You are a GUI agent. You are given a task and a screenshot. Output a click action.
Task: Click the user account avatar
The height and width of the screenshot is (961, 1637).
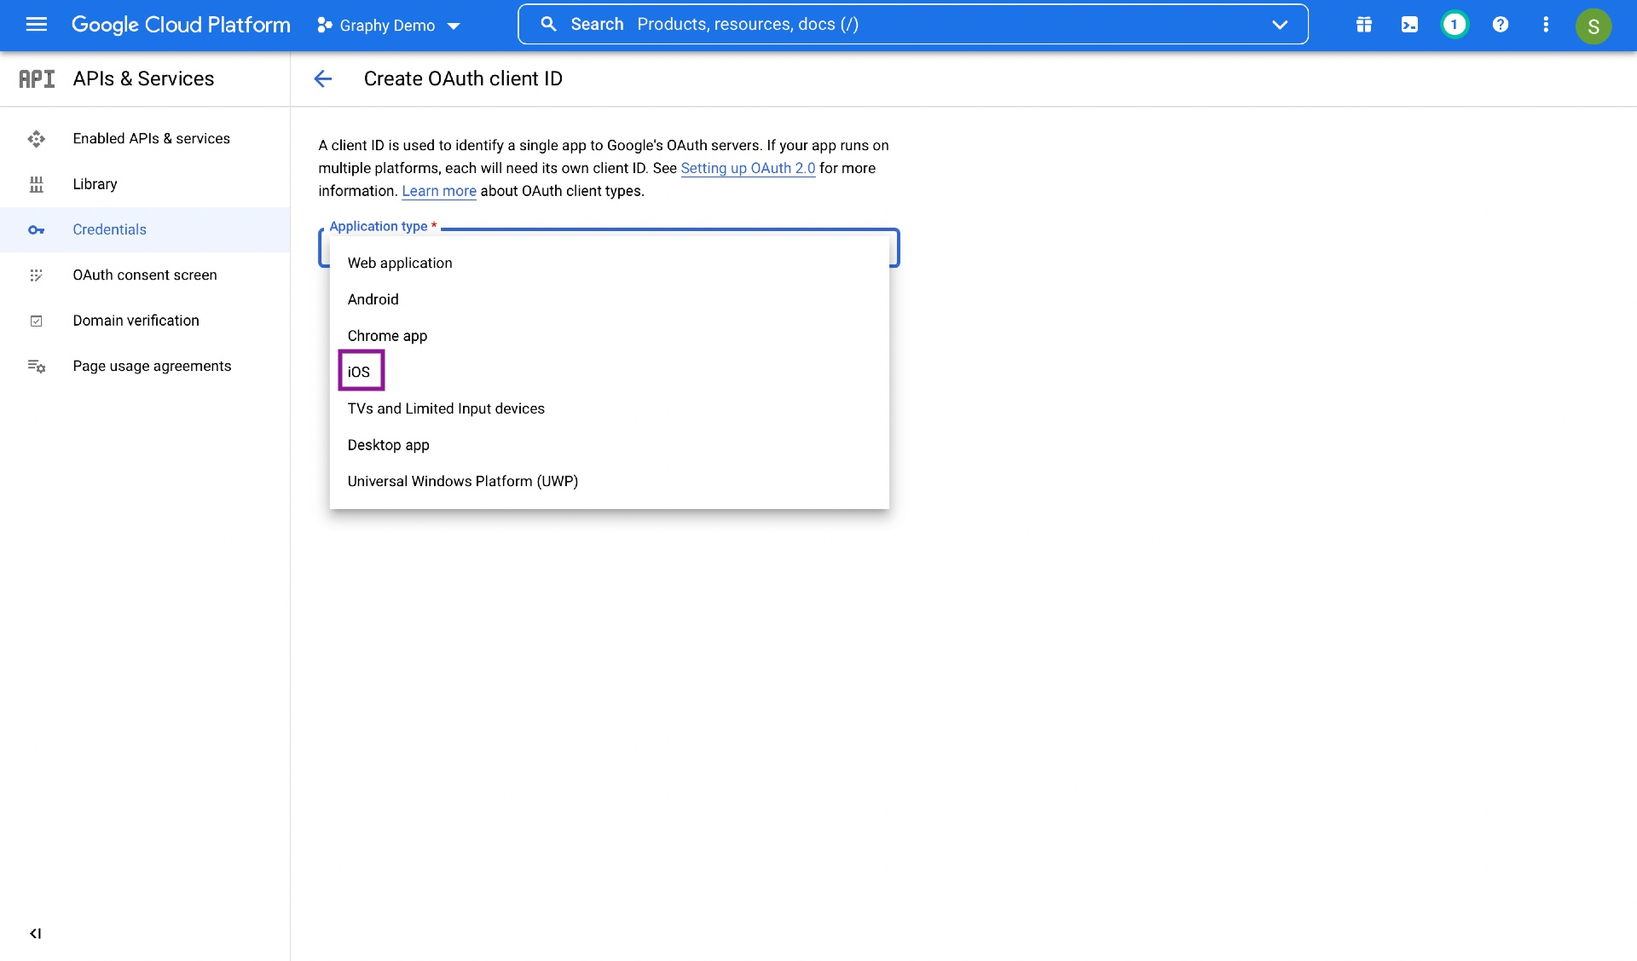click(1593, 26)
